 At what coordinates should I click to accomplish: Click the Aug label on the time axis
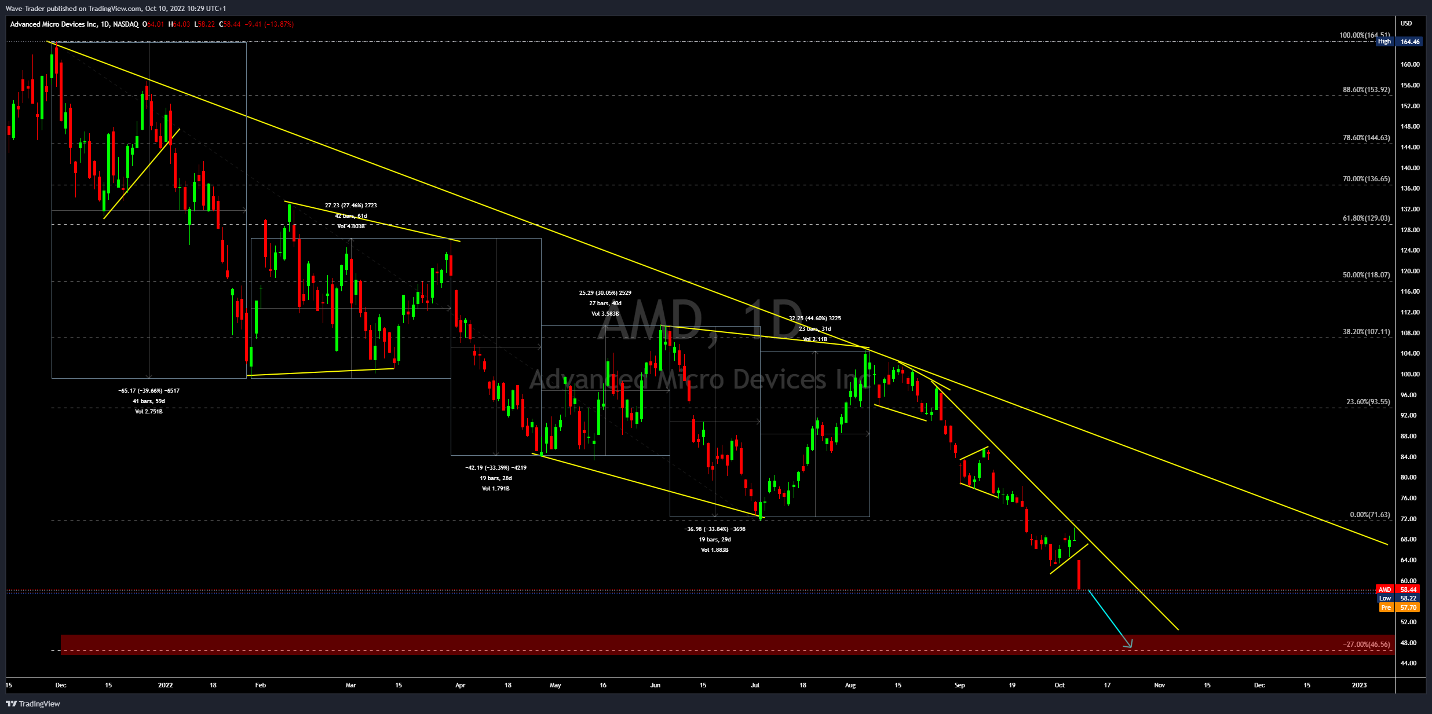[x=850, y=685]
